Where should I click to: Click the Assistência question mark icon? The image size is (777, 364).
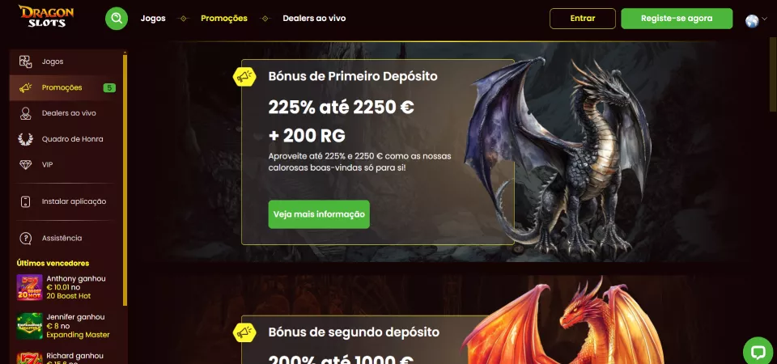pyautogui.click(x=25, y=238)
